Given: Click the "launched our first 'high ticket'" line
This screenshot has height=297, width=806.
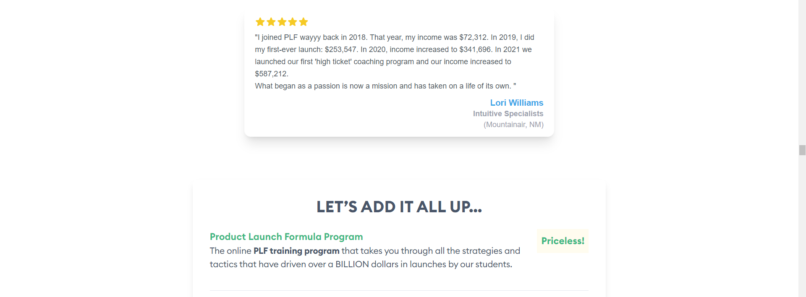Looking at the screenshot, I should [x=383, y=62].
